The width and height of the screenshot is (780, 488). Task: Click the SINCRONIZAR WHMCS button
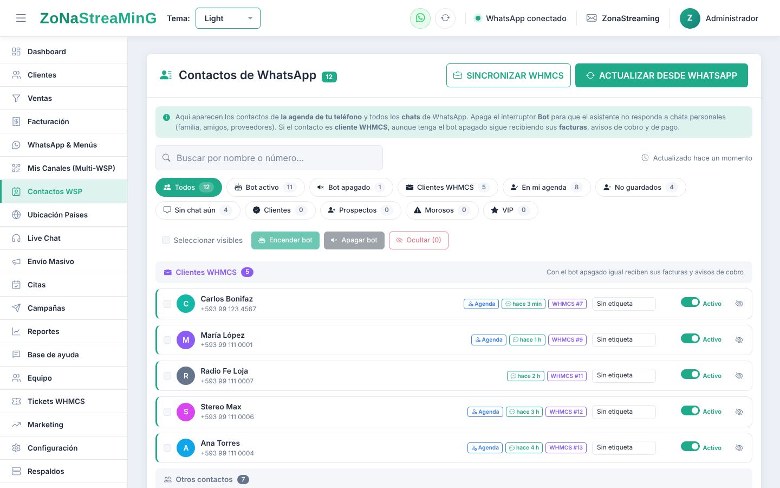pyautogui.click(x=509, y=75)
